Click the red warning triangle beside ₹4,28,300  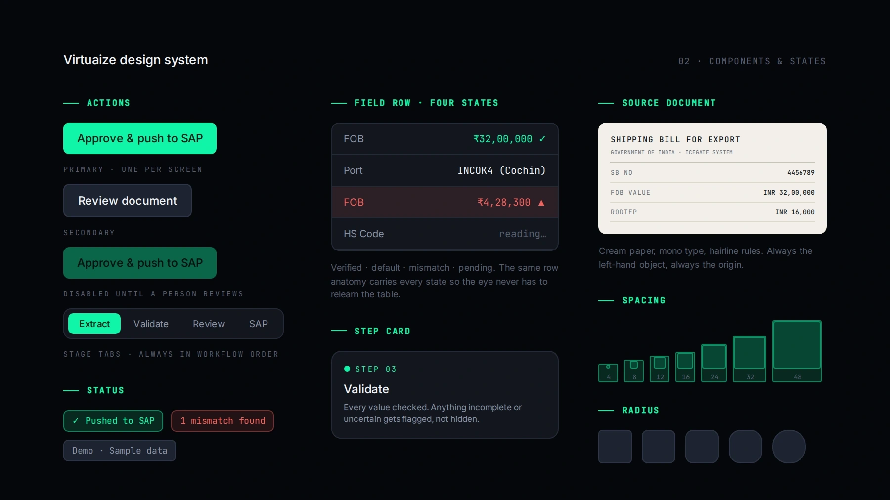[x=541, y=202]
